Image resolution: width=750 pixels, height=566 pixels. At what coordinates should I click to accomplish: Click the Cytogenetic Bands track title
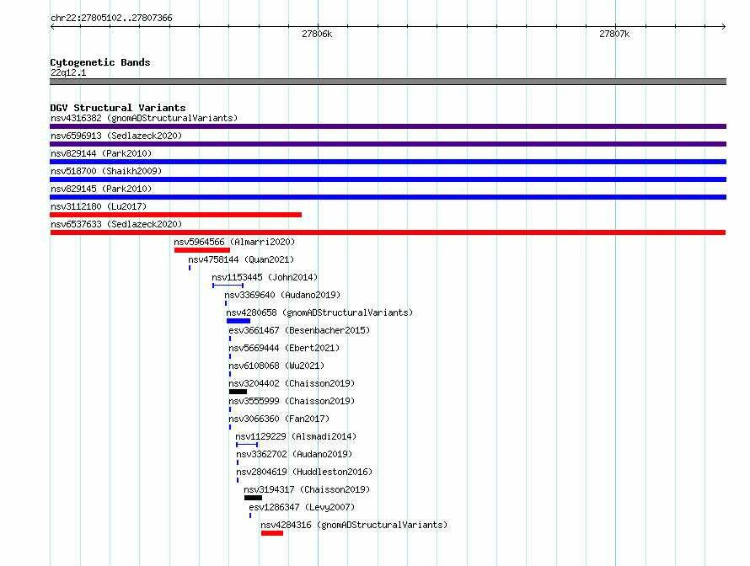[100, 62]
